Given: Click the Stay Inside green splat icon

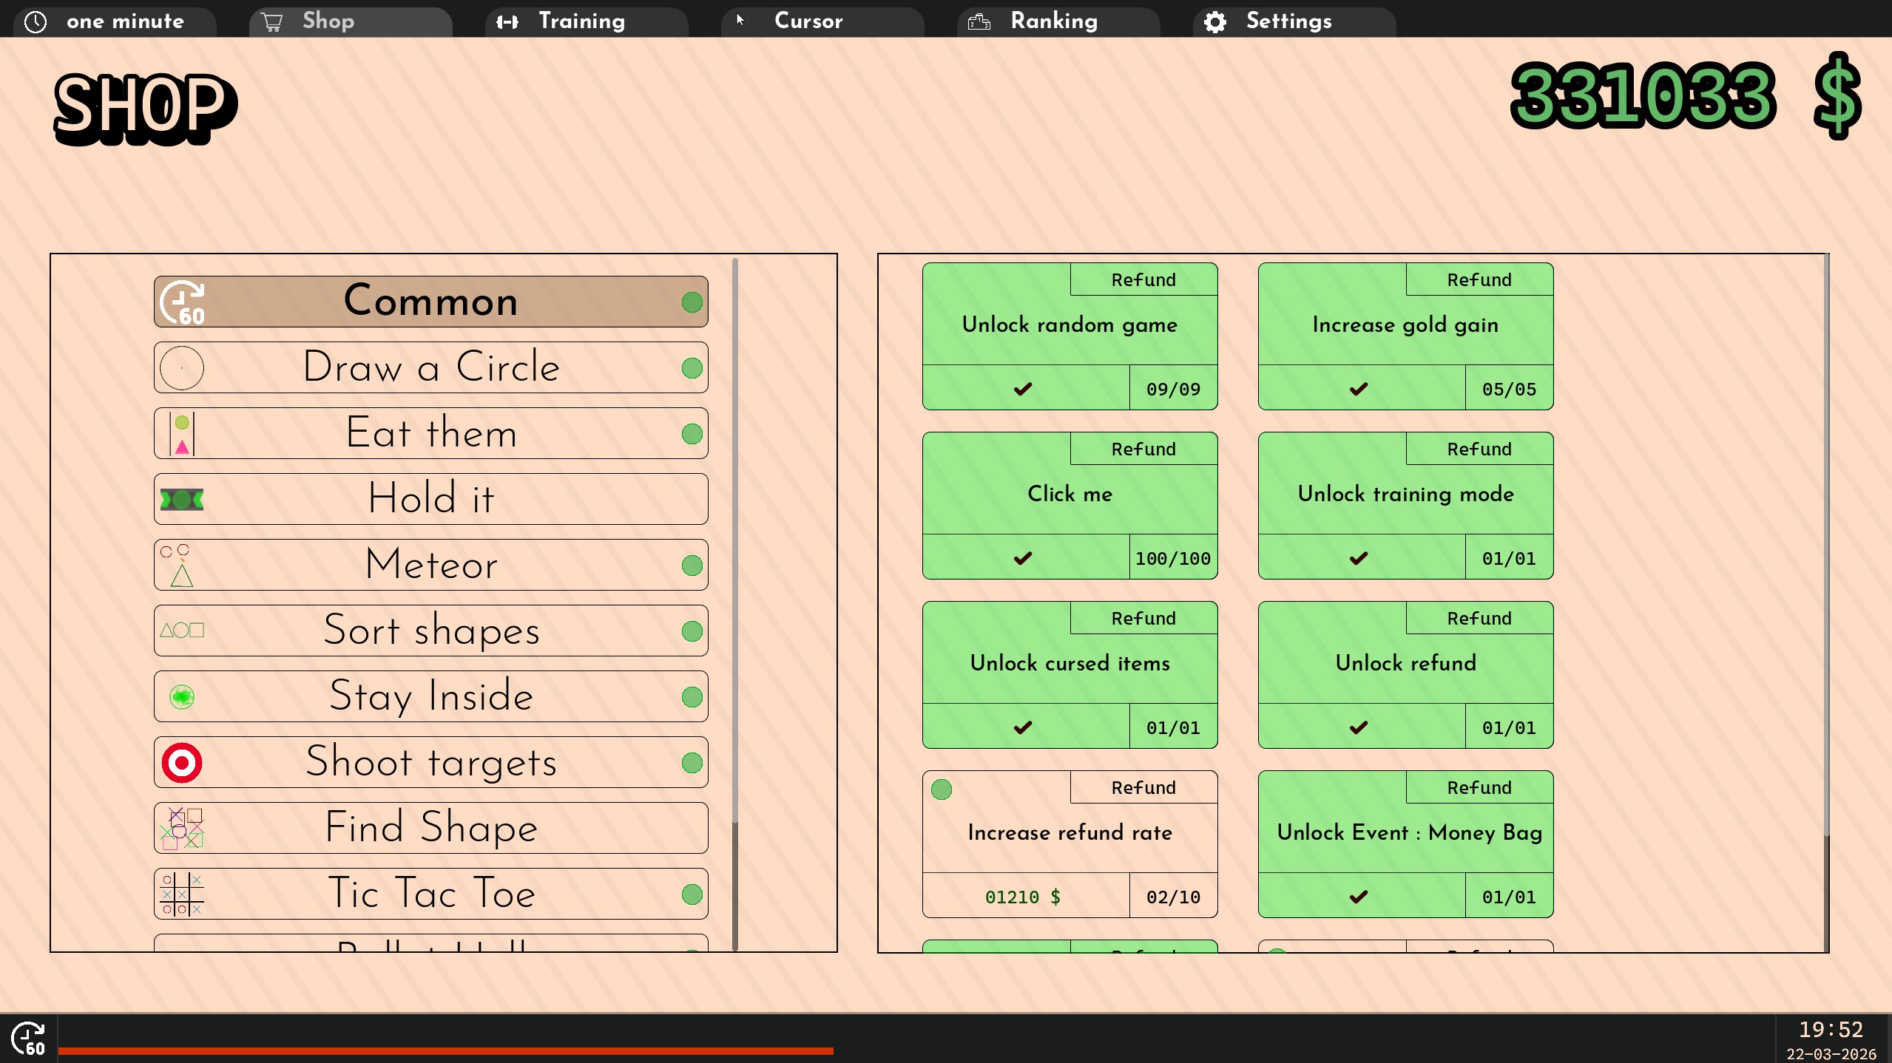Looking at the screenshot, I should coord(182,696).
